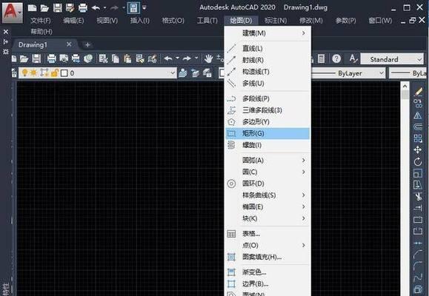The height and width of the screenshot is (296, 429).
Task: Choose 矩形(G) from the draw menu
Action: pos(267,134)
